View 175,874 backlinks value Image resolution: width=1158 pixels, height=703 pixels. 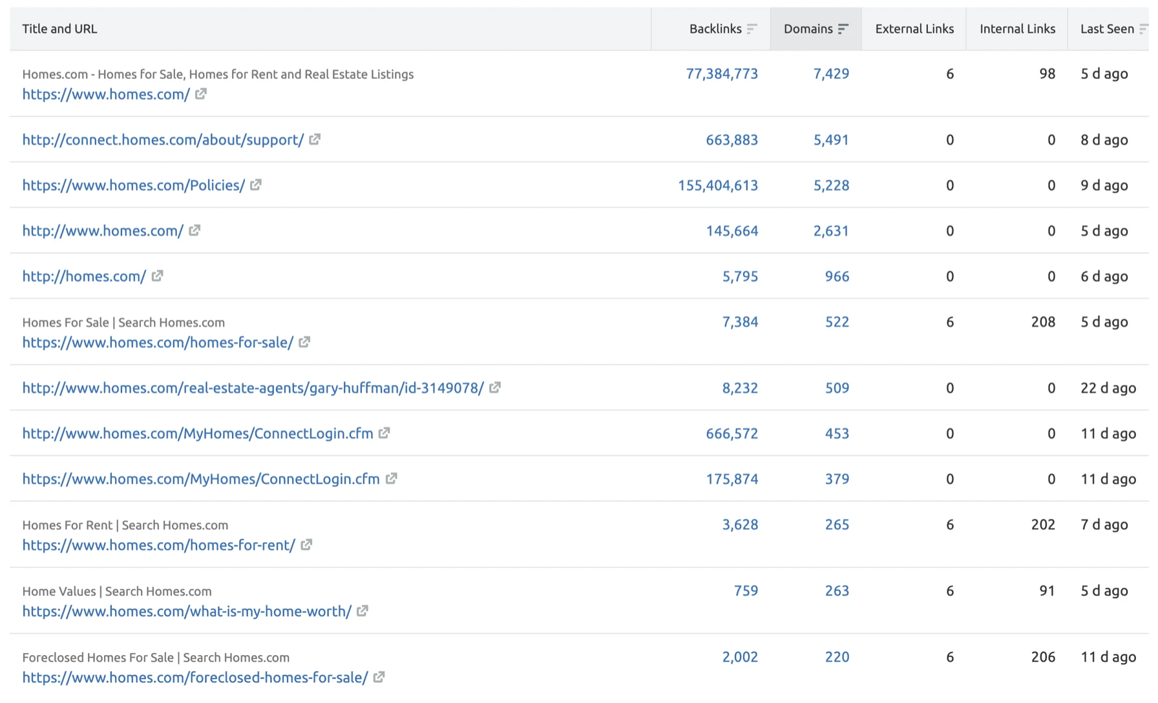click(x=732, y=479)
